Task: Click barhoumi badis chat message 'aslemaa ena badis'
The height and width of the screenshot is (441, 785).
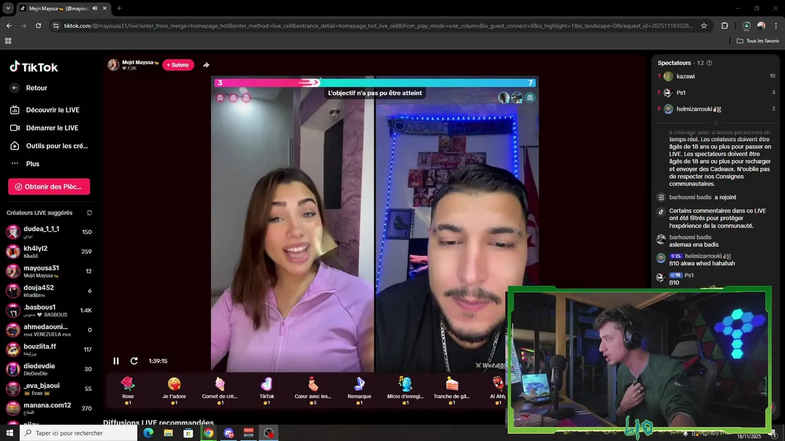Action: (x=694, y=245)
